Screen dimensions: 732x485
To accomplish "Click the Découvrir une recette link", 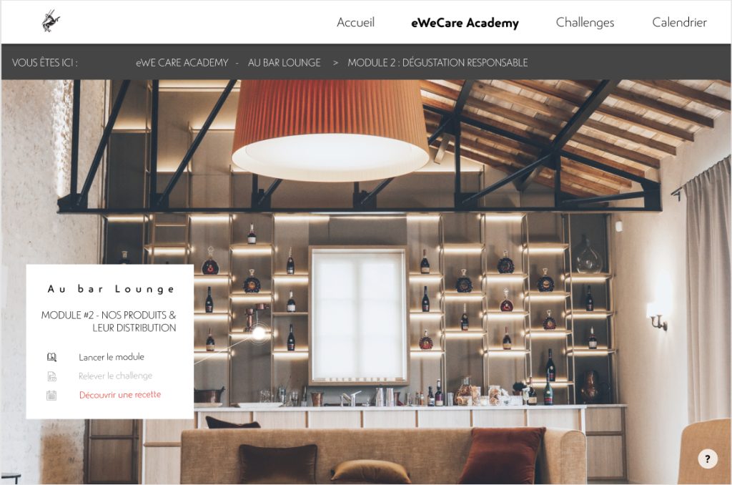I will (120, 395).
